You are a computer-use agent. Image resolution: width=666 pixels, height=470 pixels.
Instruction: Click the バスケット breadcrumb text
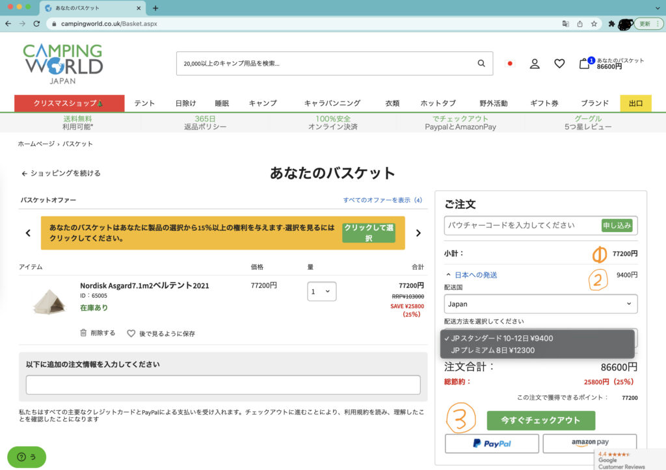click(x=78, y=144)
